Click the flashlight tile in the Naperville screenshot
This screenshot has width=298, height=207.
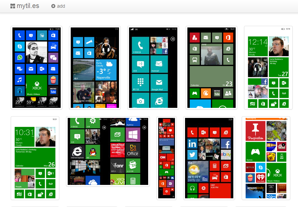point(89,42)
